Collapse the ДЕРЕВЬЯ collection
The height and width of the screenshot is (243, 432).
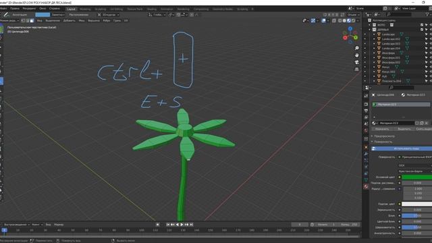point(370,30)
